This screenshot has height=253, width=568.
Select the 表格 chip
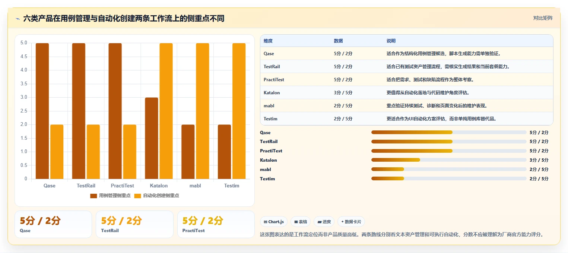pos(301,222)
